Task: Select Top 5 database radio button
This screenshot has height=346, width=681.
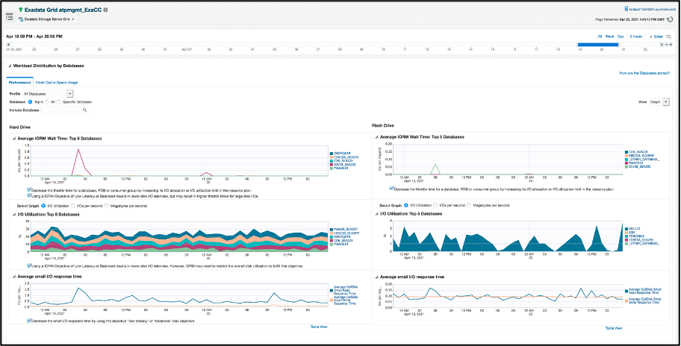Action: coord(30,102)
